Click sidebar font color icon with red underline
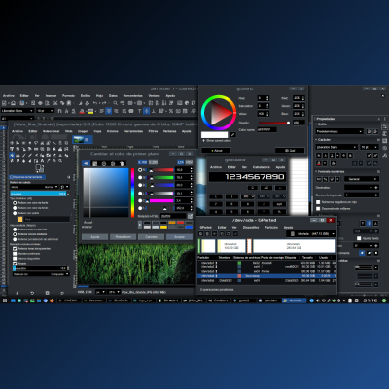389x389 pixels. [x=319, y=163]
